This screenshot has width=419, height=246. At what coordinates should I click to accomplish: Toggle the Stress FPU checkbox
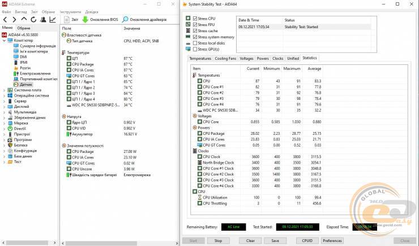[x=195, y=24]
